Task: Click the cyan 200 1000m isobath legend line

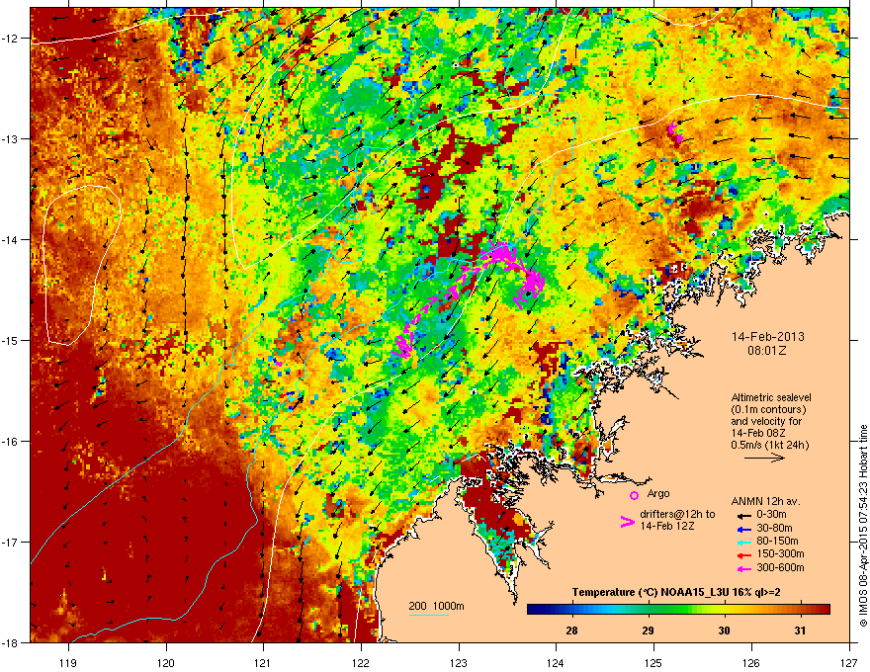Action: pyautogui.click(x=428, y=615)
